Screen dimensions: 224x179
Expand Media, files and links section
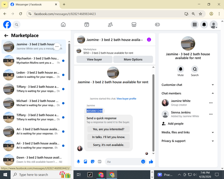pyautogui.click(x=188, y=132)
